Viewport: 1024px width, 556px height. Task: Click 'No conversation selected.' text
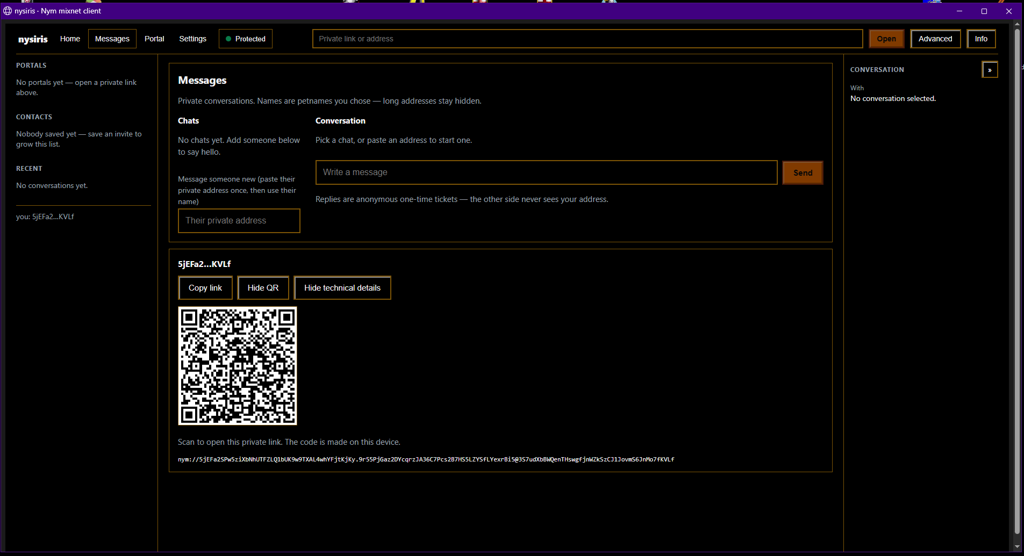[893, 98]
